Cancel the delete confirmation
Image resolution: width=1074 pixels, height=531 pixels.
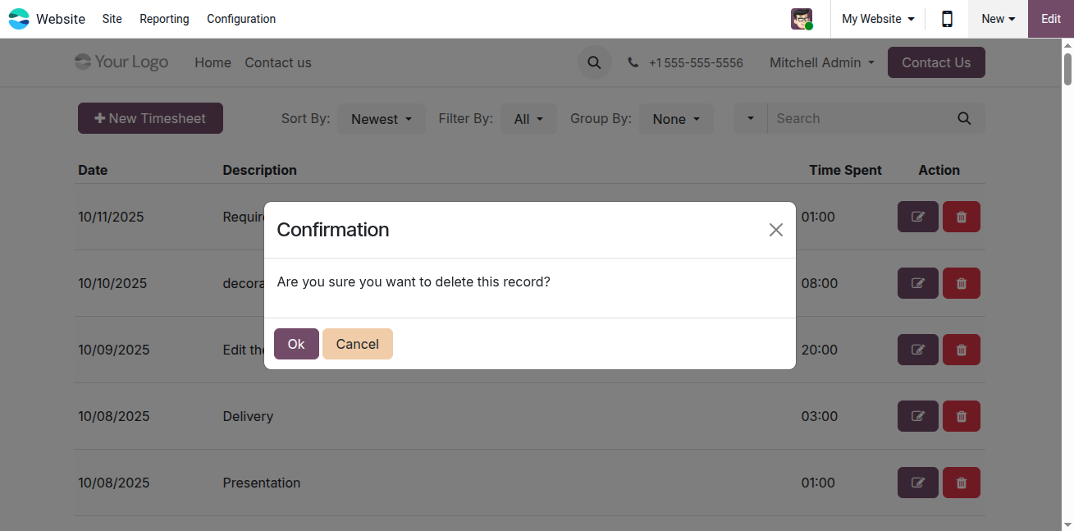click(x=358, y=344)
